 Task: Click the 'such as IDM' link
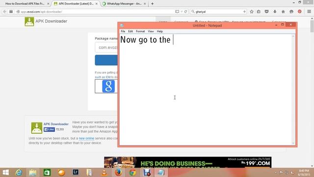point(103,77)
